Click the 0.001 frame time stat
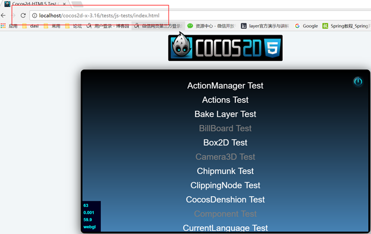 click(89, 213)
